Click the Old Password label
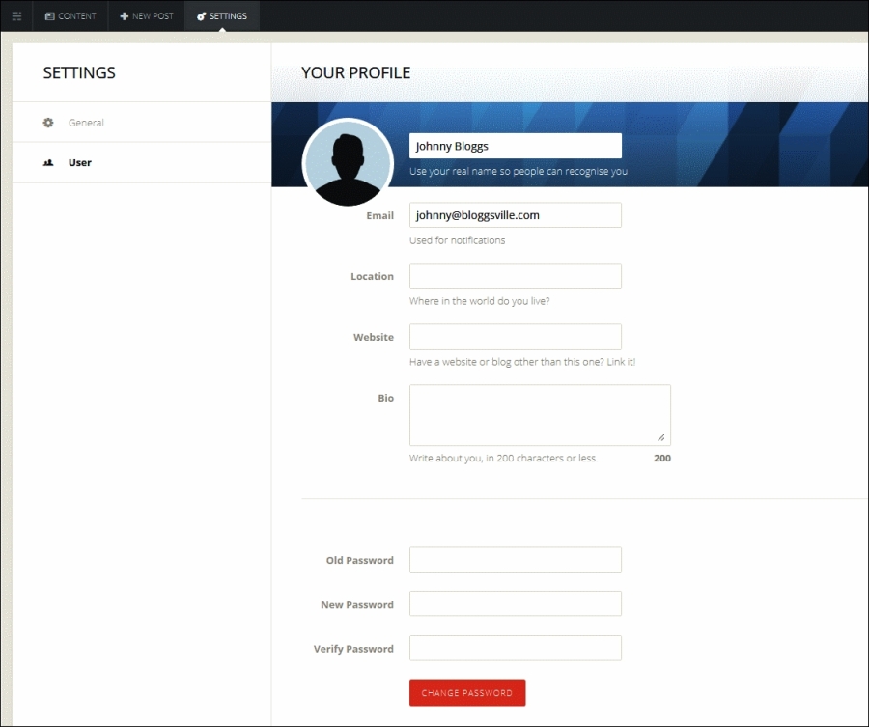 360,560
